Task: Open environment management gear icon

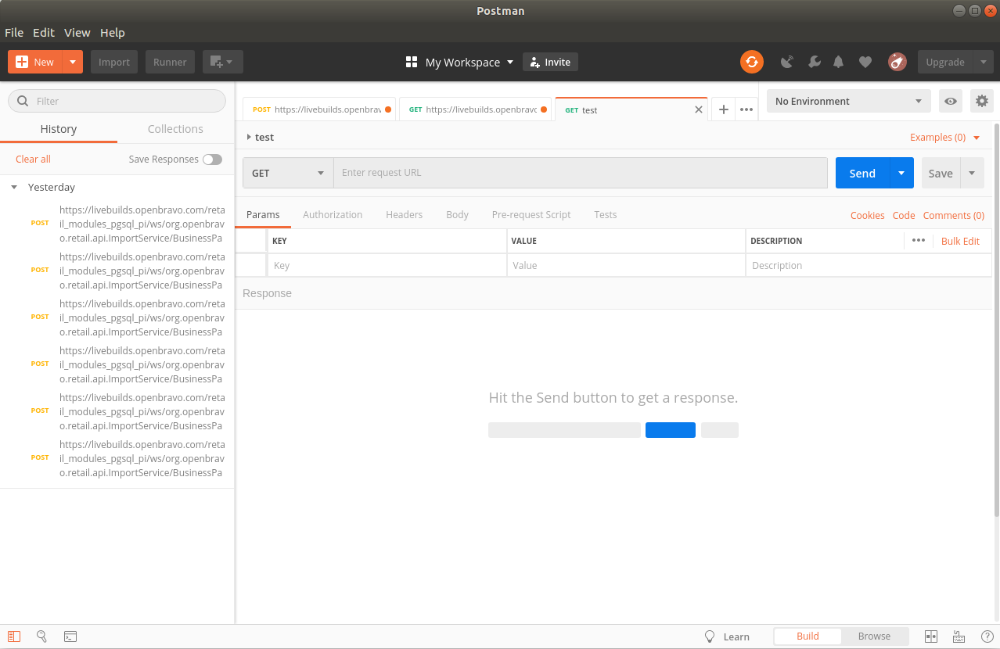Action: (980, 101)
